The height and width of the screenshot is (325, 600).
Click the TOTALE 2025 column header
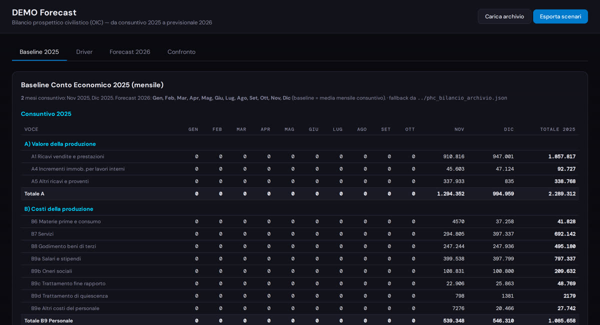pos(557,129)
